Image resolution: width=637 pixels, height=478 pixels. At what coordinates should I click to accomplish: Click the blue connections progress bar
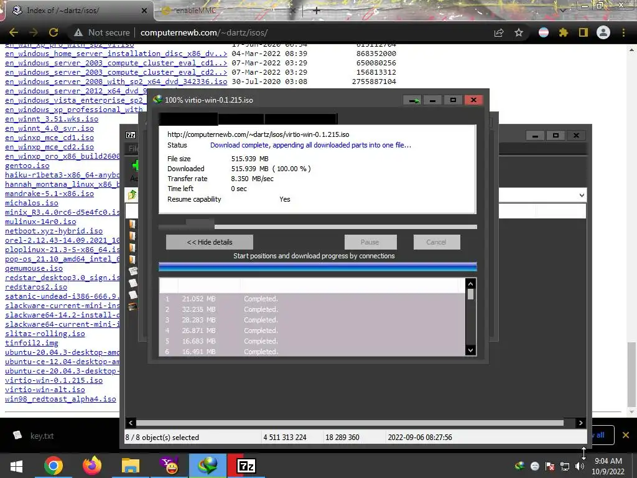point(318,267)
